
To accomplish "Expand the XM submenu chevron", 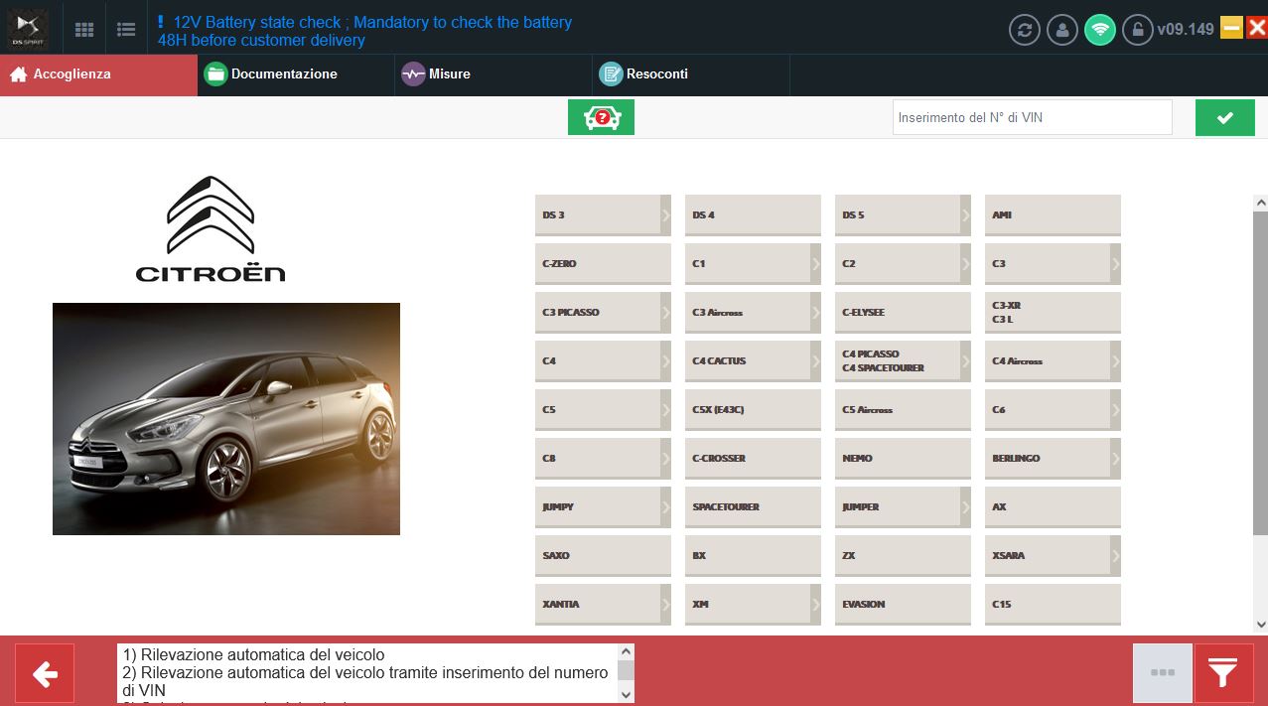I will tap(815, 605).
